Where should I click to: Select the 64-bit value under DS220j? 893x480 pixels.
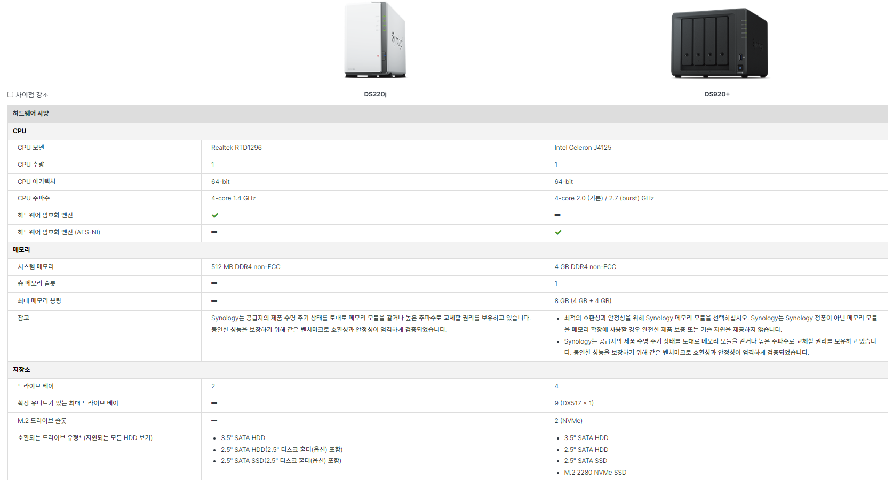(x=220, y=182)
